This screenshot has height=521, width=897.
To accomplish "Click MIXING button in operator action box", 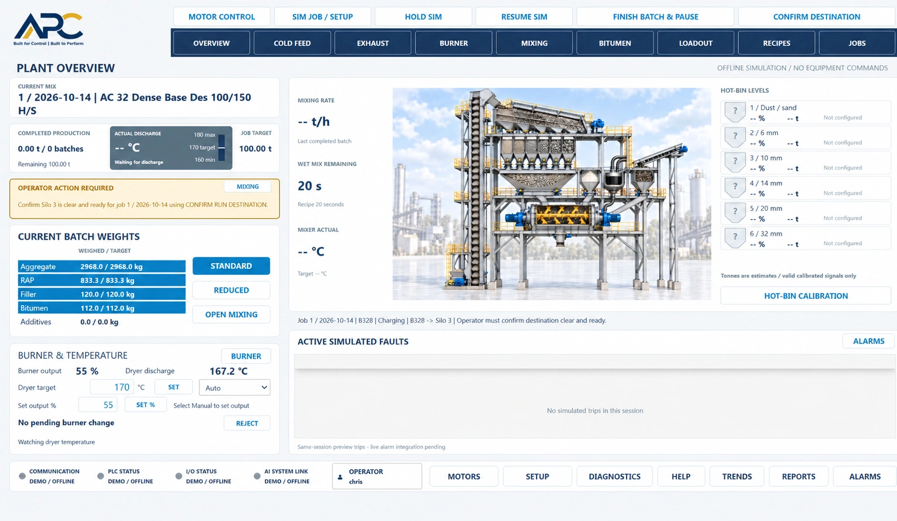I will click(x=247, y=186).
